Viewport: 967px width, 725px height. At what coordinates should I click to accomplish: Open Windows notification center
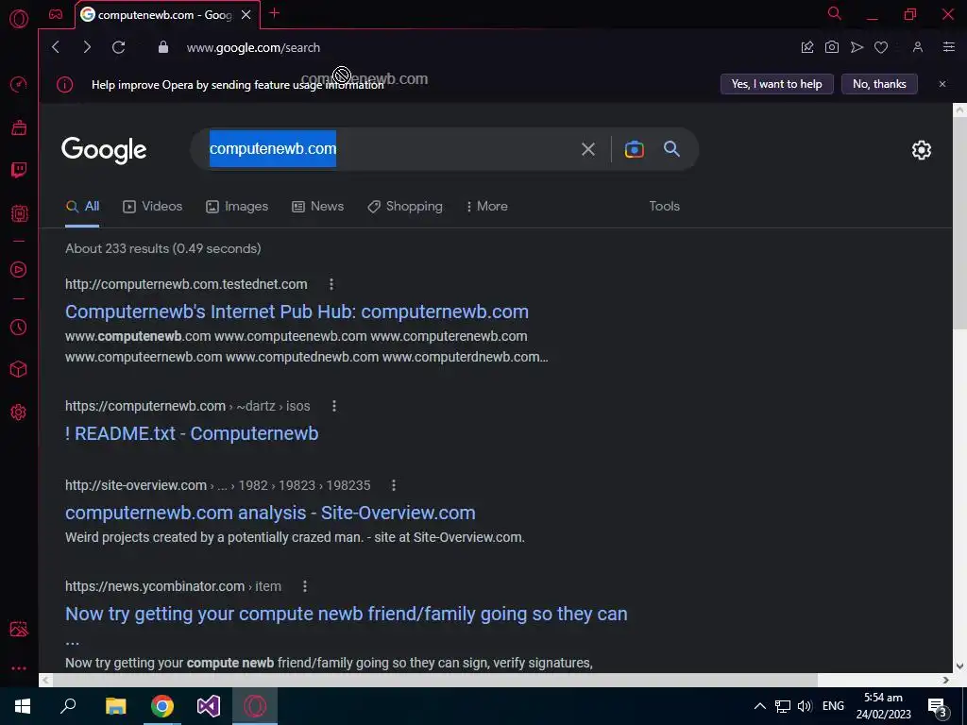938,707
